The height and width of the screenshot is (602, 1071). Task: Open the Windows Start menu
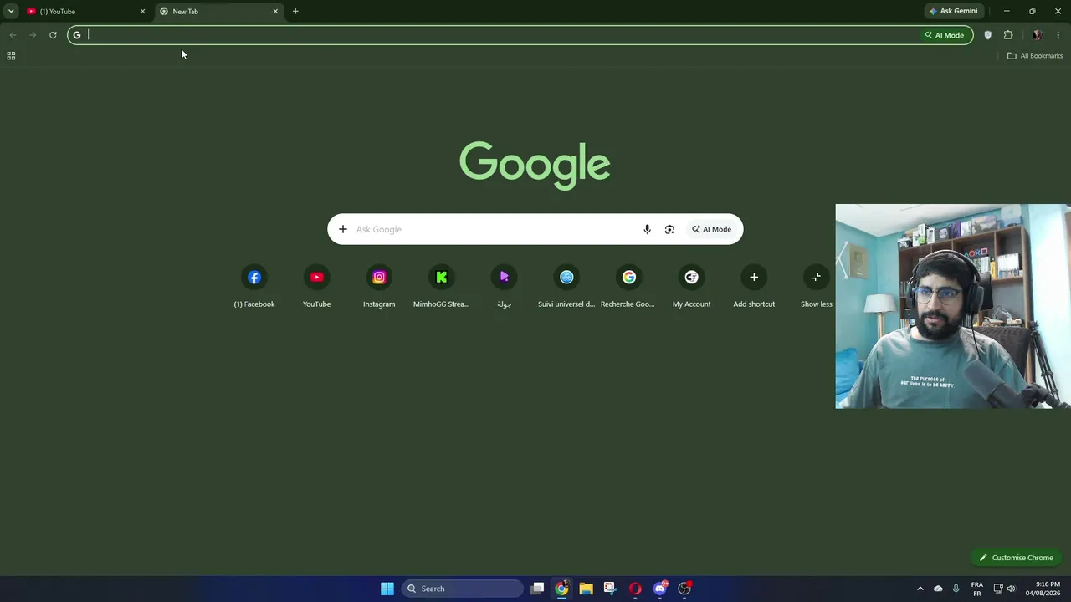387,589
